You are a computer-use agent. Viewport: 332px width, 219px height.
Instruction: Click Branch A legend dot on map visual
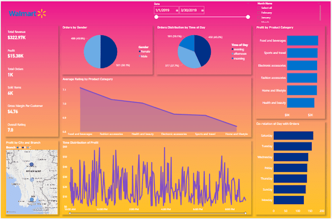point(17,148)
